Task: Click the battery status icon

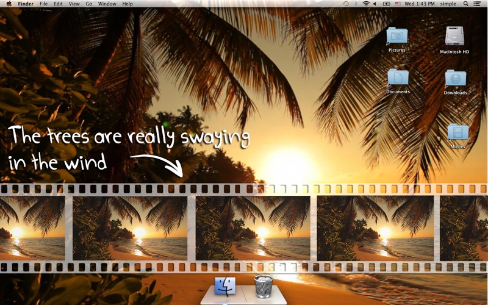Action: (386, 4)
